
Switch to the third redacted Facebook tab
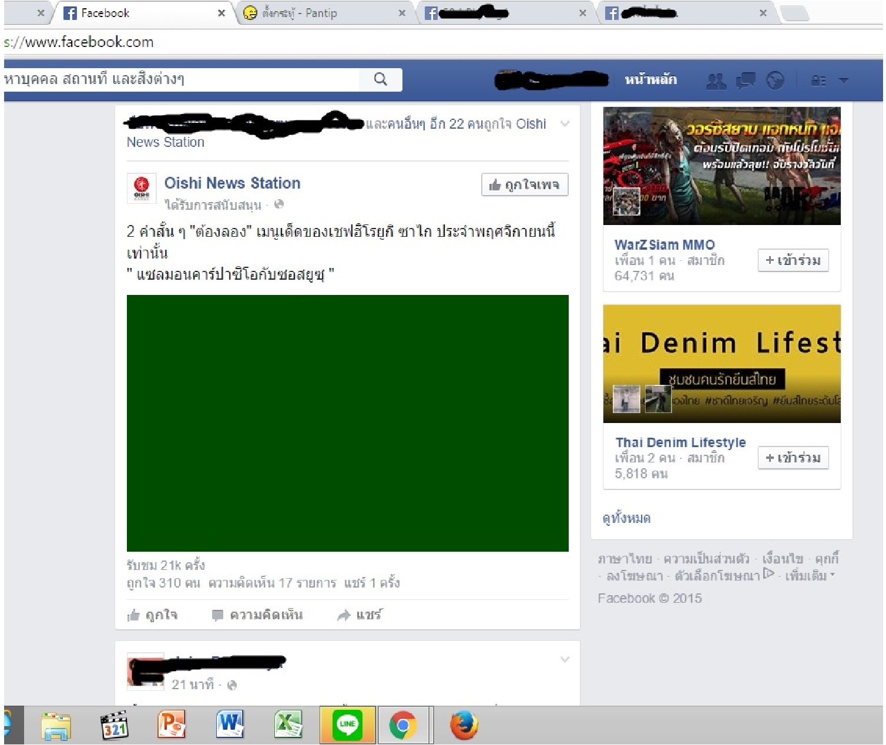505,13
